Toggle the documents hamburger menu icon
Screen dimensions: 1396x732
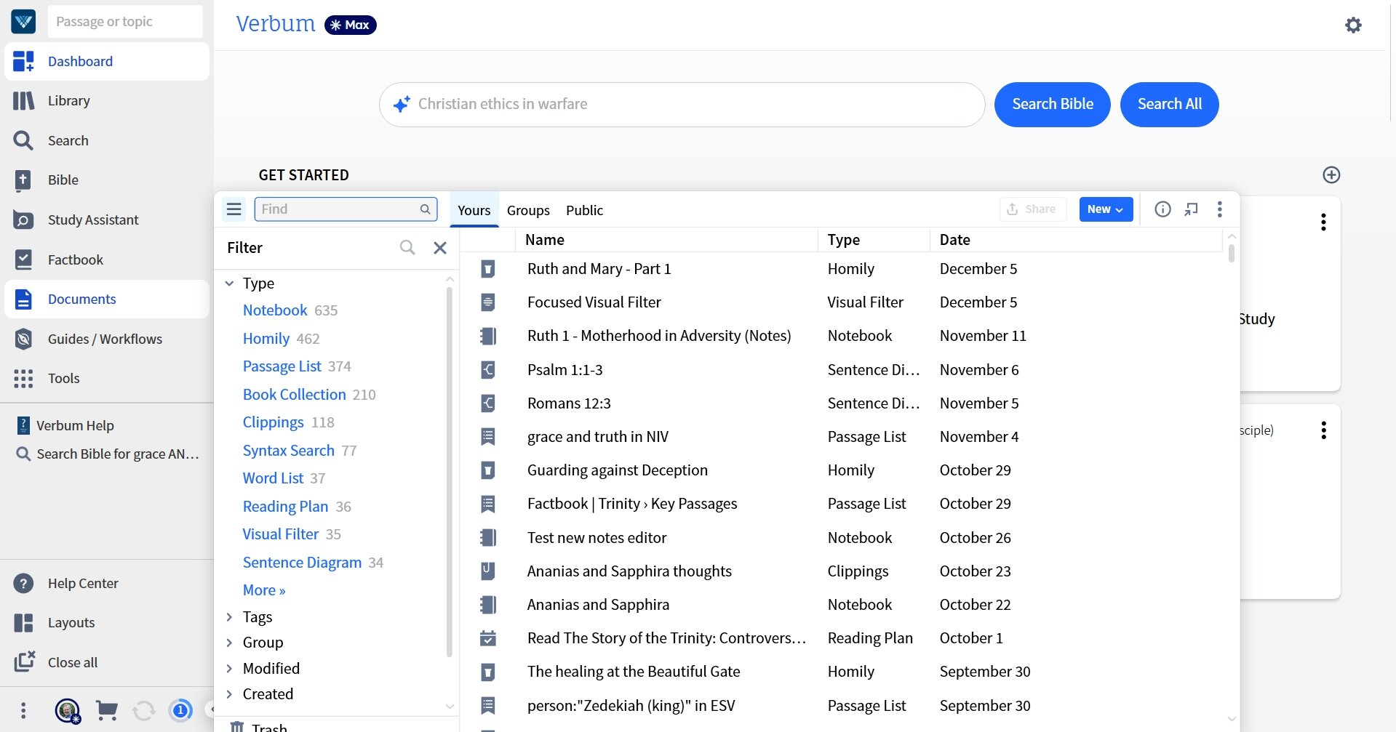click(x=234, y=209)
